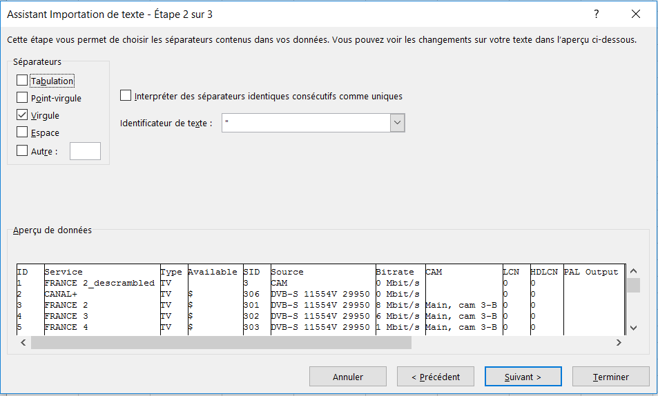Select the Service column header in preview

pos(64,272)
